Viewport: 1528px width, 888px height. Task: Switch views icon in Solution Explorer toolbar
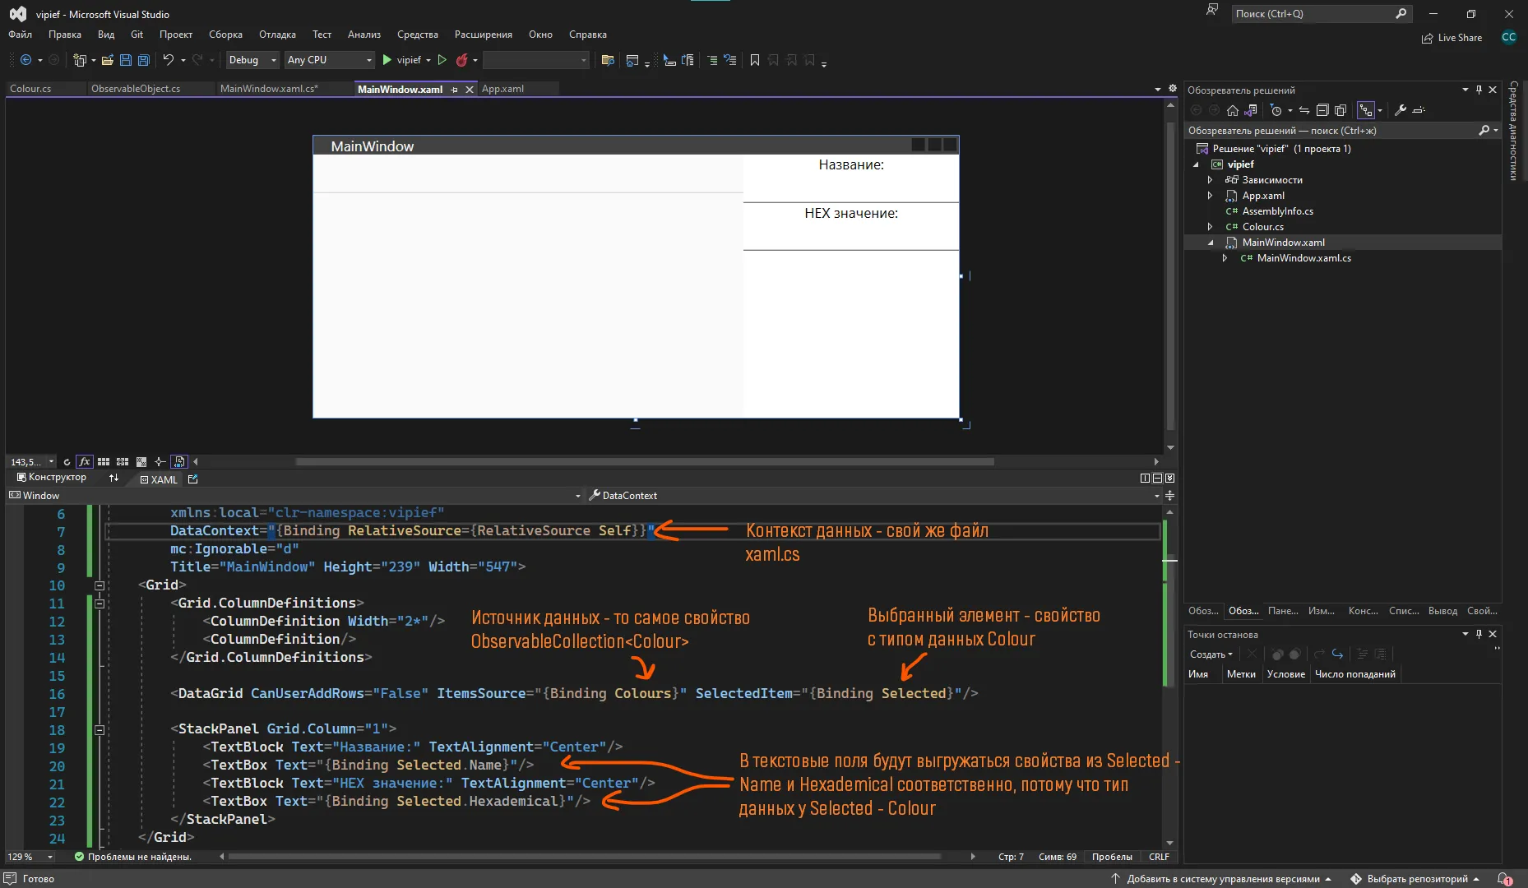click(x=1250, y=110)
